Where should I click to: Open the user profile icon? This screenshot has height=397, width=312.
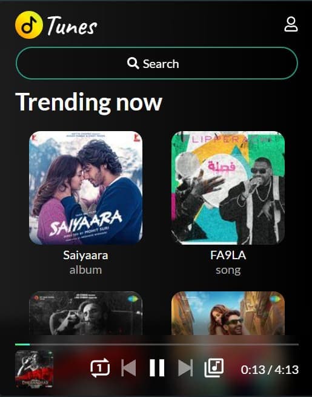[291, 24]
